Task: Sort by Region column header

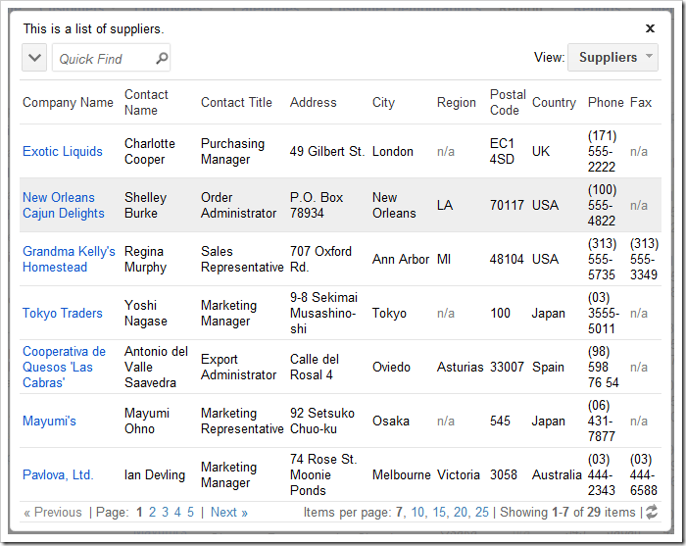Action: (457, 103)
